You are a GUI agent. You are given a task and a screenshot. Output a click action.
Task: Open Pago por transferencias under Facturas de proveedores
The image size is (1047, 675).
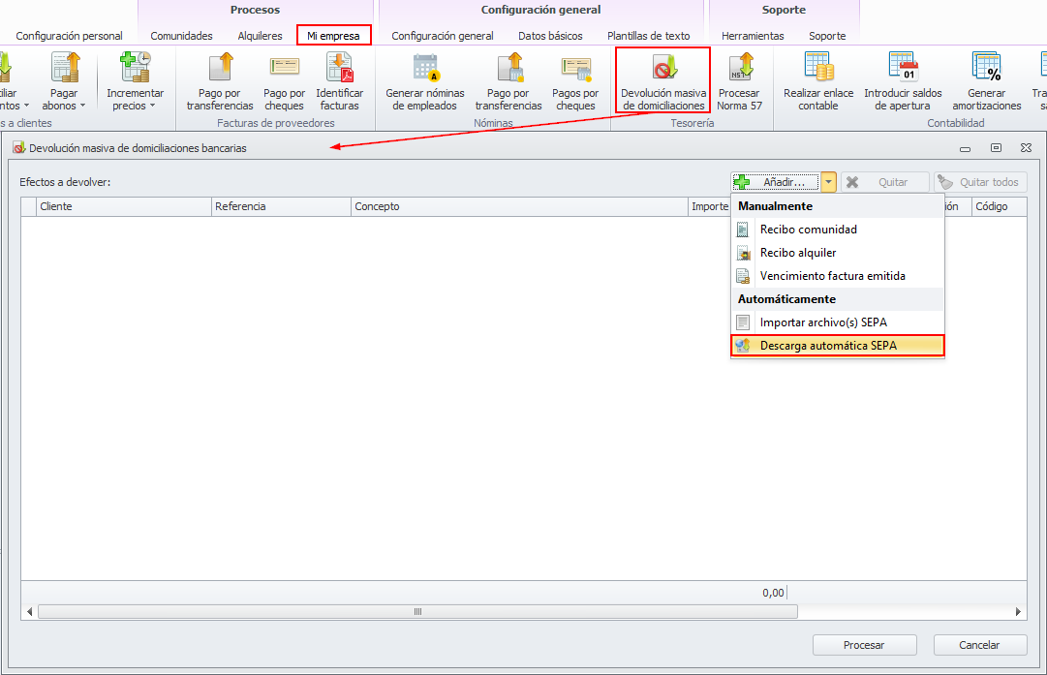click(x=220, y=81)
